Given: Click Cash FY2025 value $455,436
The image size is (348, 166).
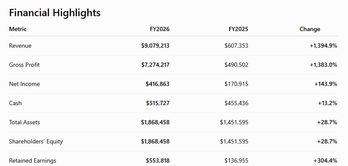Looking at the screenshot, I should (236, 103).
